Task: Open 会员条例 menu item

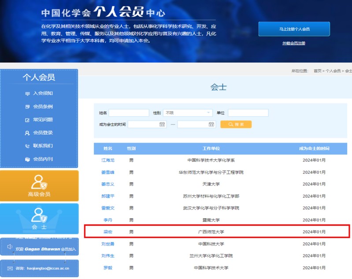Action: point(43,106)
